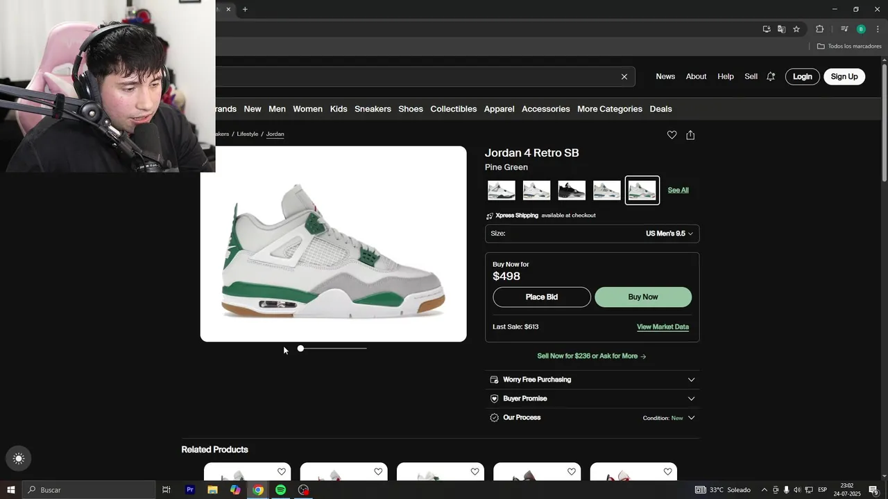Share this product via share icon
The width and height of the screenshot is (888, 499).
[690, 135]
